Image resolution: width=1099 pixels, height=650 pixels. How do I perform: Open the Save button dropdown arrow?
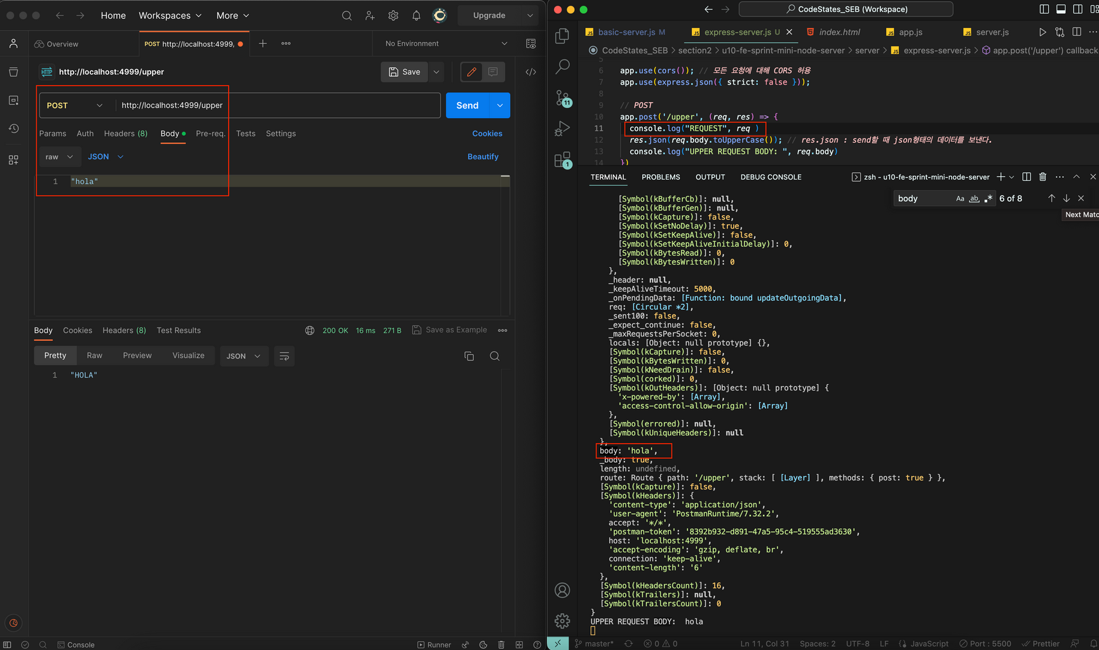(x=436, y=72)
